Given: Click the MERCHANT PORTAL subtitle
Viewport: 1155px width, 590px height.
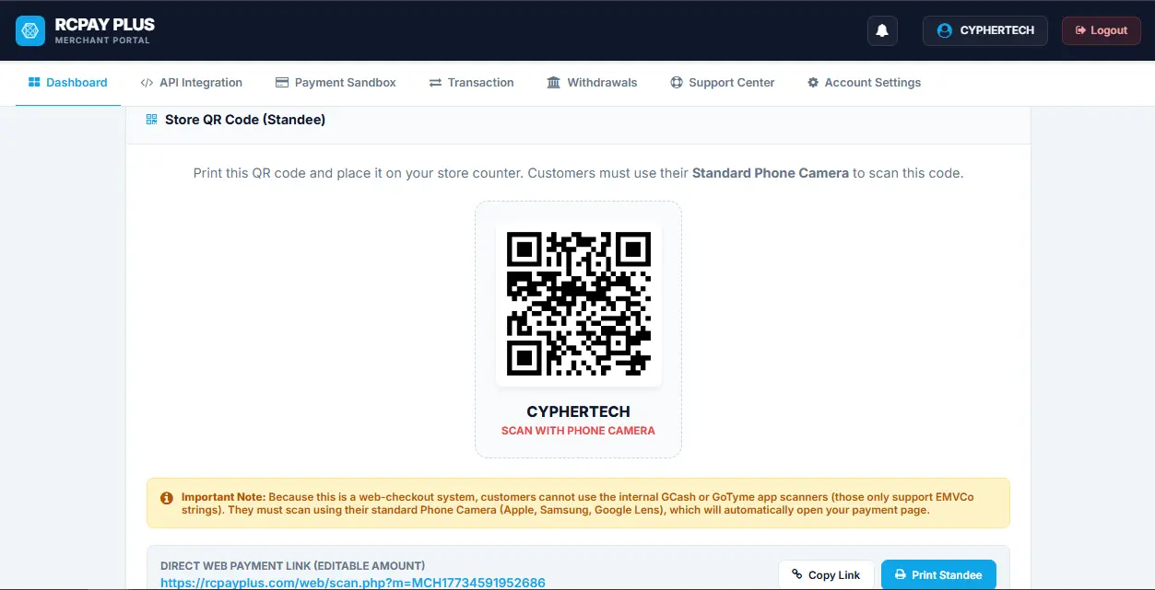Looking at the screenshot, I should point(102,40).
